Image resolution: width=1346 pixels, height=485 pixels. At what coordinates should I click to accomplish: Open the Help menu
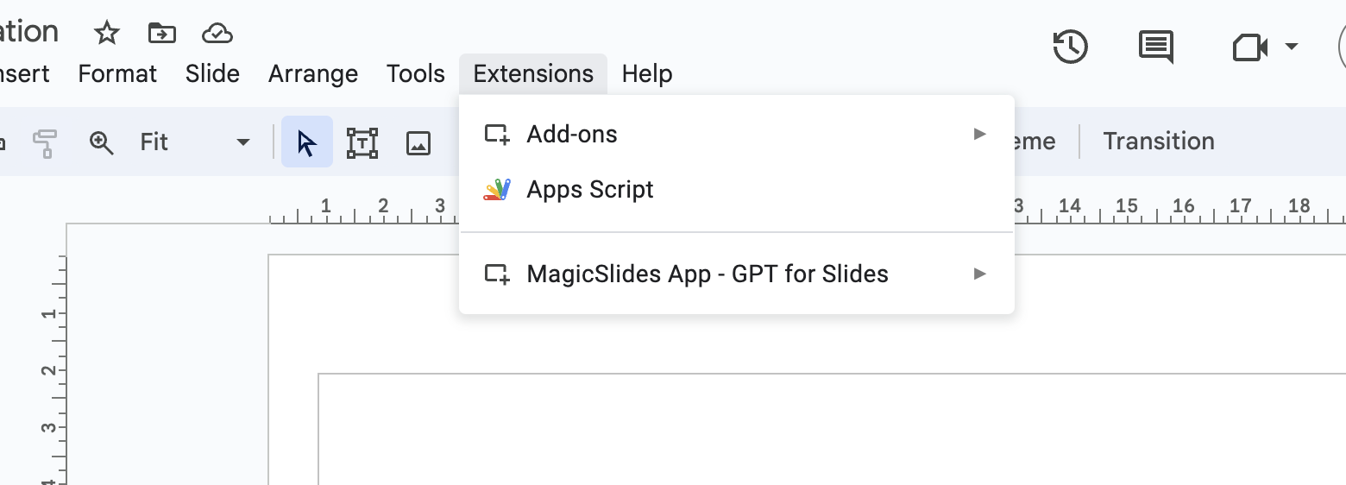click(646, 74)
